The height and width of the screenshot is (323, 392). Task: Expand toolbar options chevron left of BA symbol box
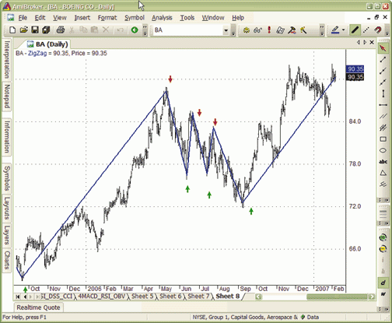pyautogui.click(x=145, y=30)
